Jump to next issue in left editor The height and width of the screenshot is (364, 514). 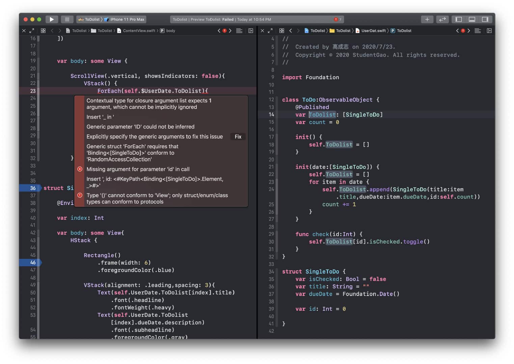230,31
